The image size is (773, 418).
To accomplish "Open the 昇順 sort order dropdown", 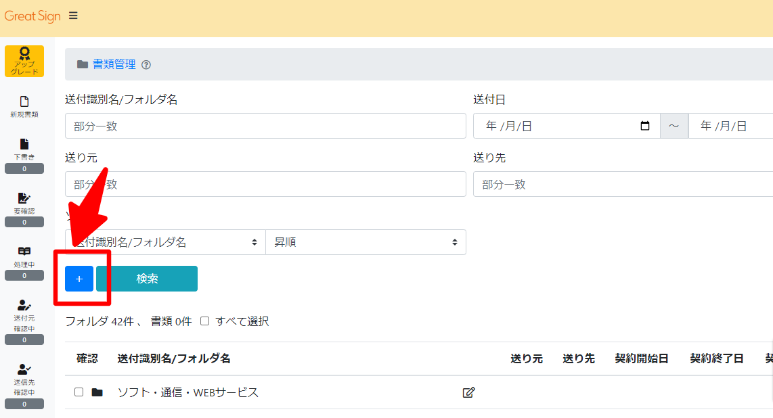I will tap(366, 242).
